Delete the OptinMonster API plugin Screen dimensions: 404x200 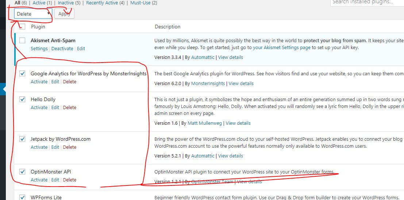pos(70,180)
